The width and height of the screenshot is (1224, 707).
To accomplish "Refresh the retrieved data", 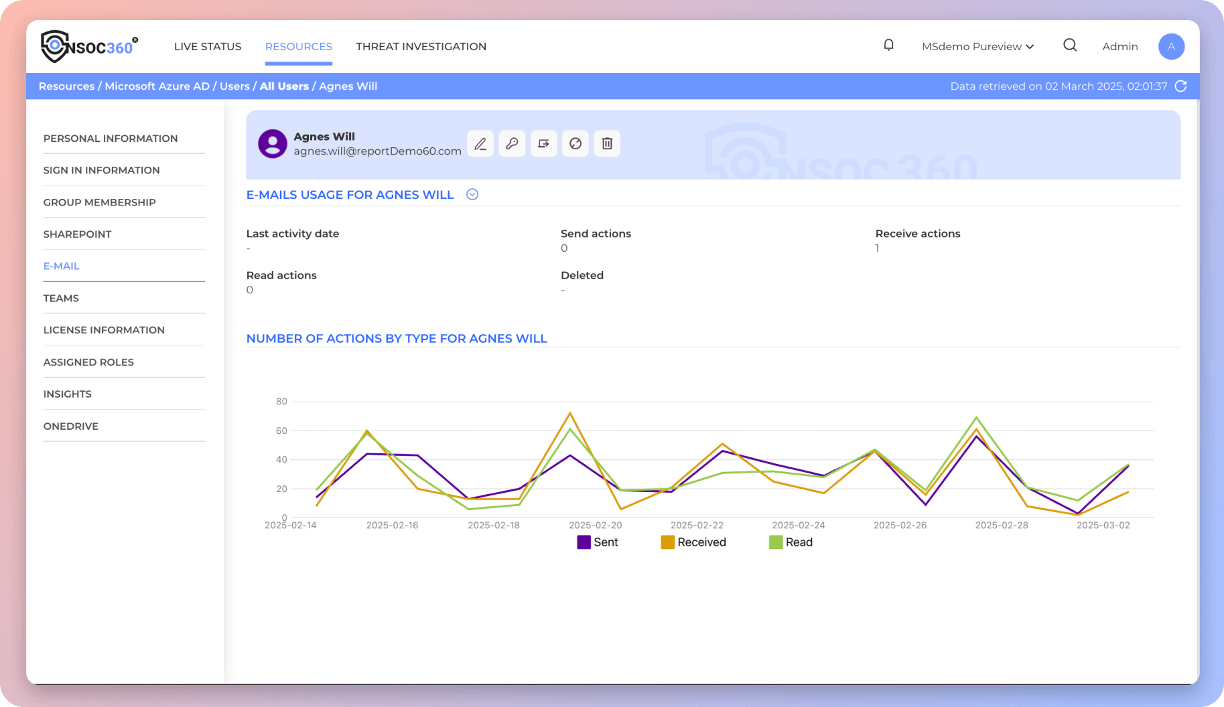I will [1181, 86].
